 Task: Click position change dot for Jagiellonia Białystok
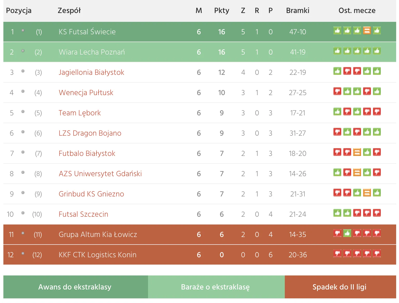(x=23, y=71)
